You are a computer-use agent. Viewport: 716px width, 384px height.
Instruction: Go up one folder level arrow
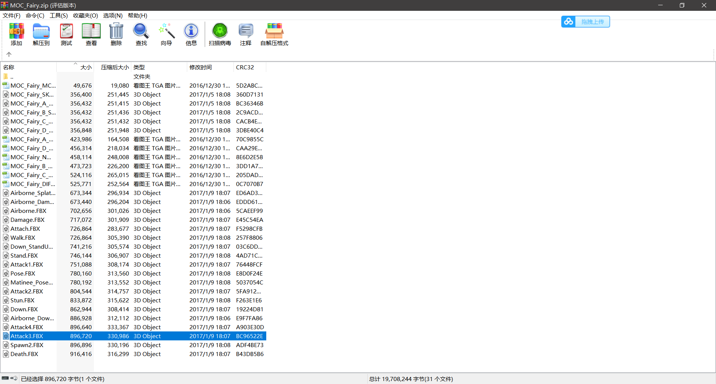pos(9,54)
